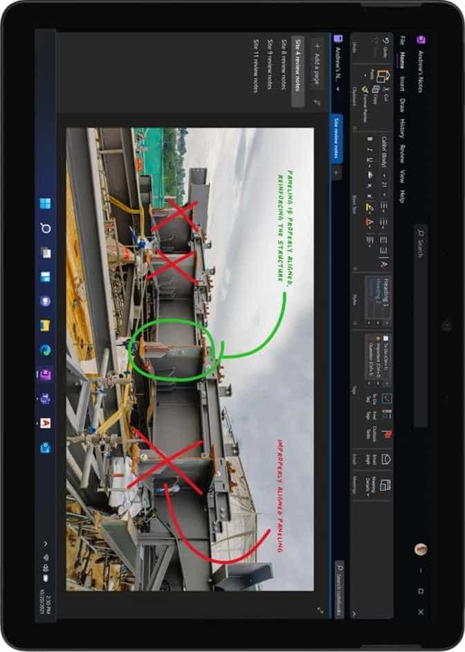Open the Site 11 review notes page
The height and width of the screenshot is (652, 465).
pyautogui.click(x=255, y=66)
